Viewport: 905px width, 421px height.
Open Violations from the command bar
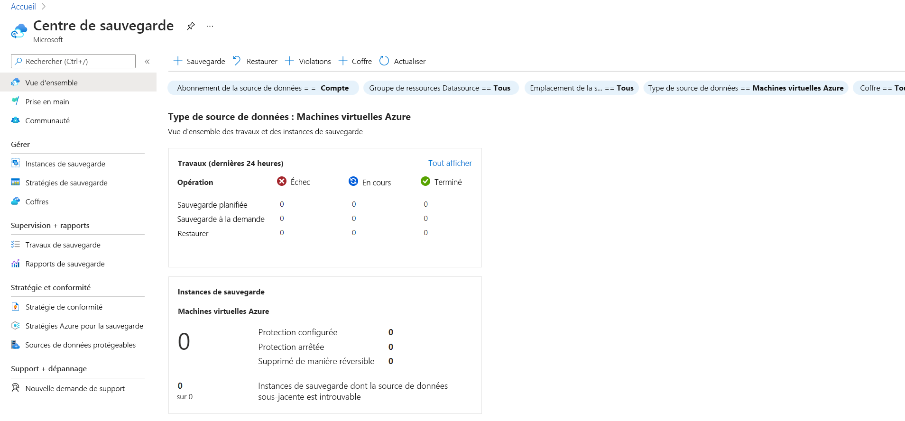pyautogui.click(x=308, y=61)
